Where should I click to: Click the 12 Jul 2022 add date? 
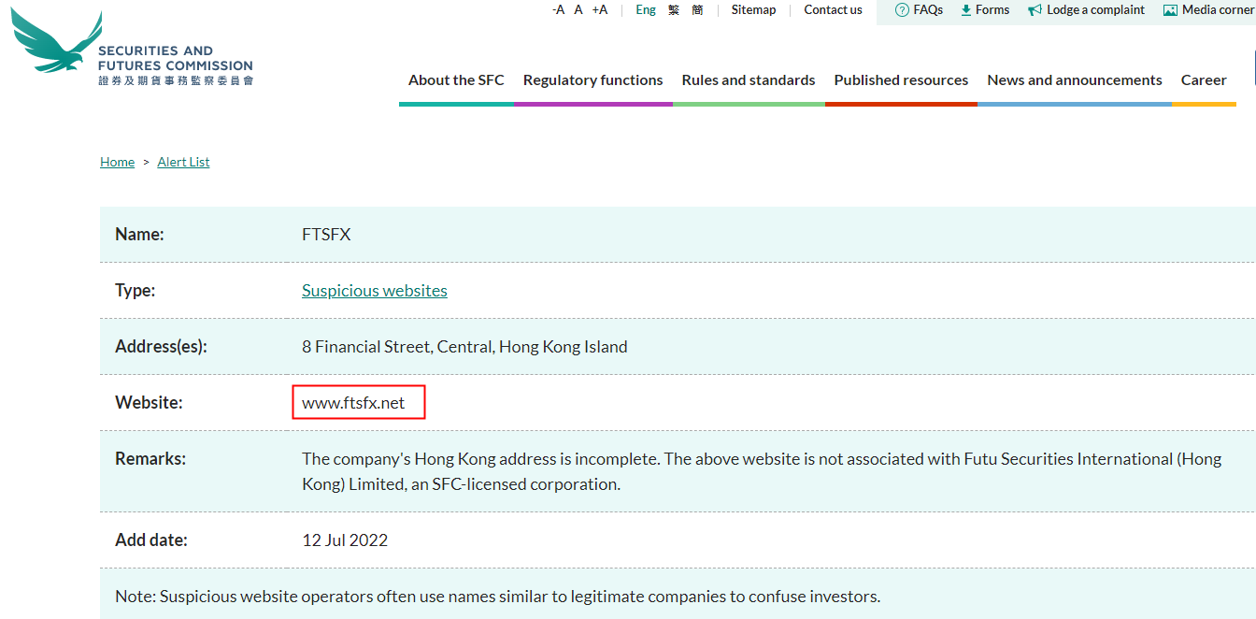(345, 540)
